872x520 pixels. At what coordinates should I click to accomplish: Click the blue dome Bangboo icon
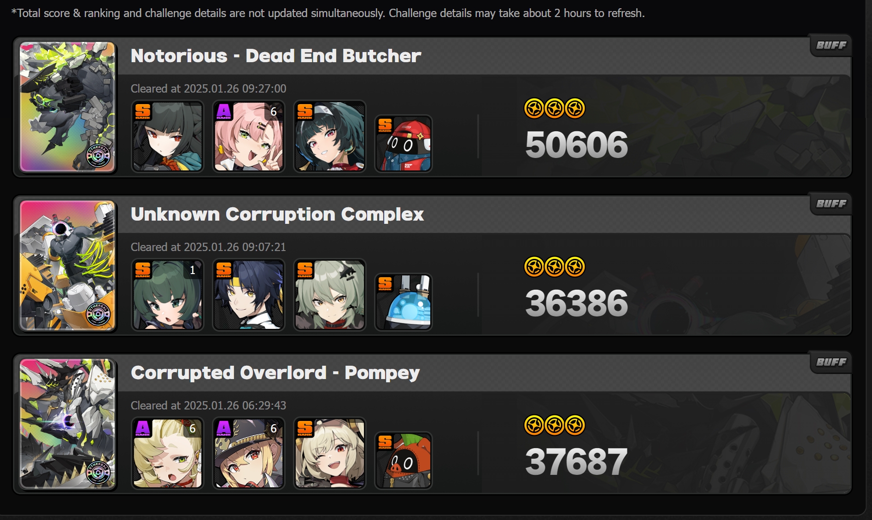[404, 302]
